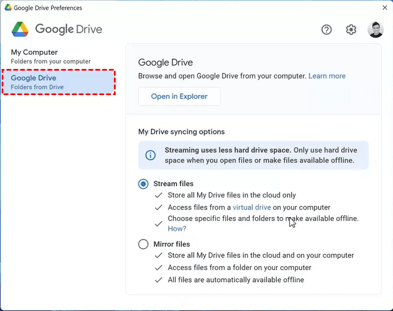Screen dimensions: 393x311
Task: Click the Open in Explorer button
Action: [x=179, y=97]
